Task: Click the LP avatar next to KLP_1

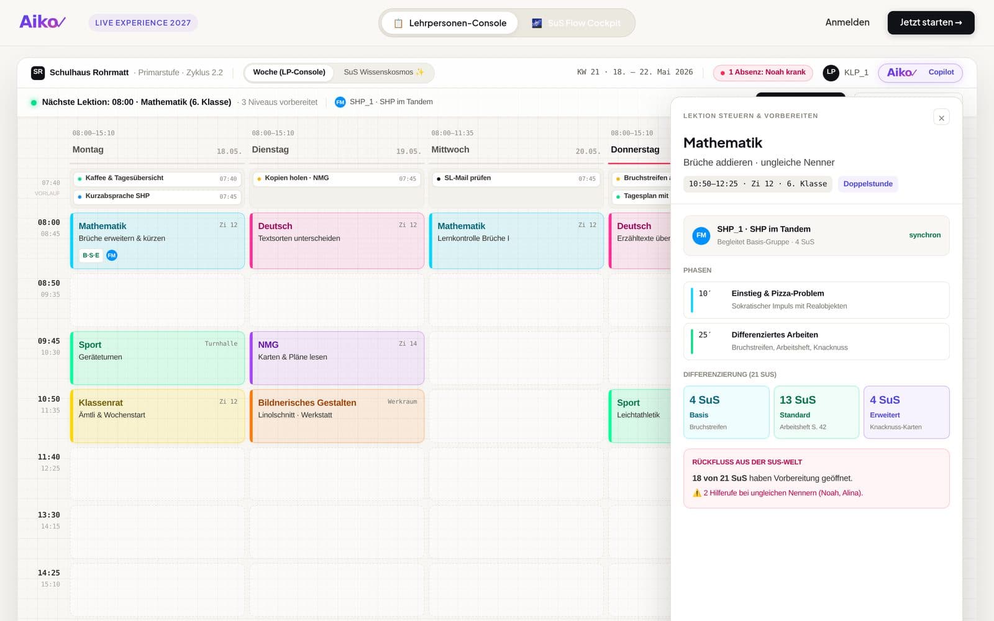Action: [x=831, y=73]
